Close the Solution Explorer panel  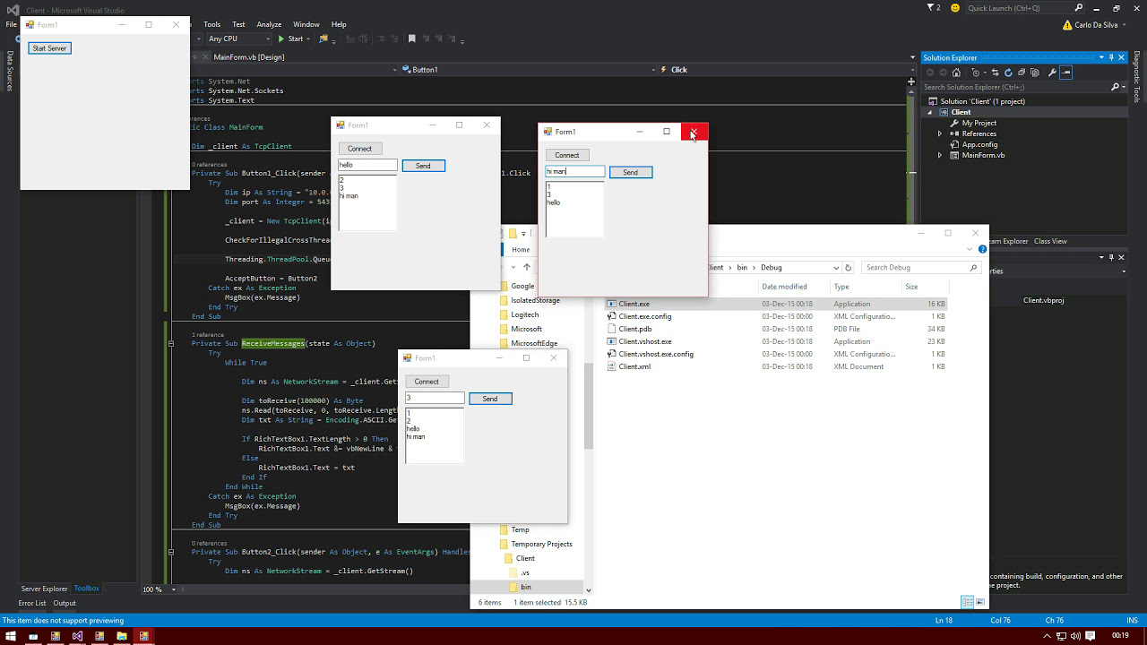tap(1123, 57)
